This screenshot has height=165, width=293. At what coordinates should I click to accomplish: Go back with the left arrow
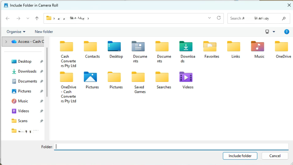coord(8,18)
